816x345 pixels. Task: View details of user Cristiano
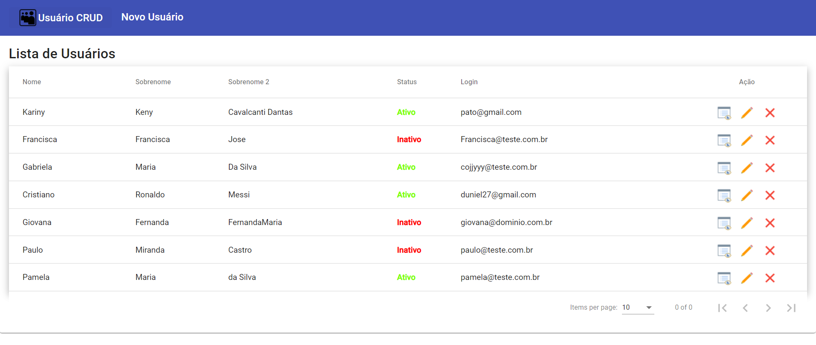coord(724,195)
